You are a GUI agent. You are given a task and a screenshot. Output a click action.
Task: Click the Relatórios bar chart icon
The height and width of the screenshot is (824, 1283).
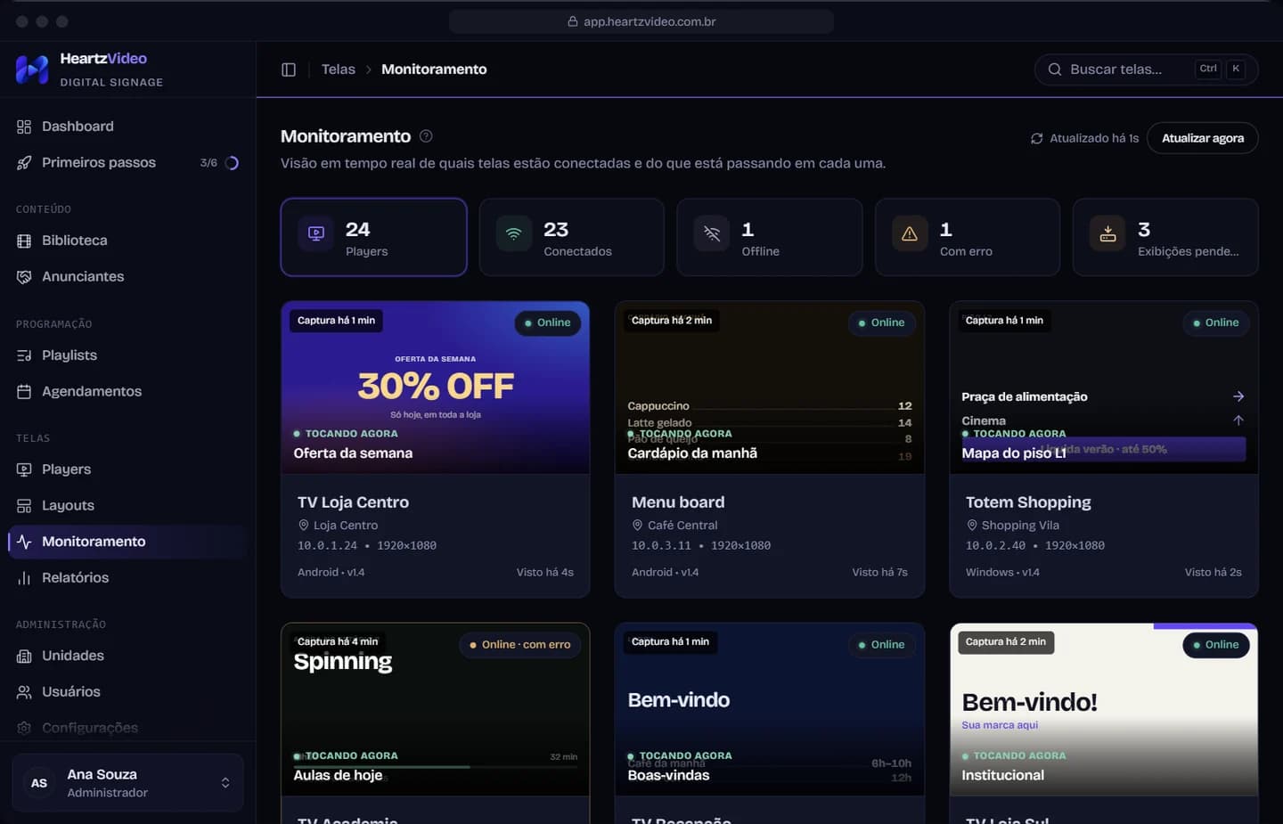(x=24, y=578)
